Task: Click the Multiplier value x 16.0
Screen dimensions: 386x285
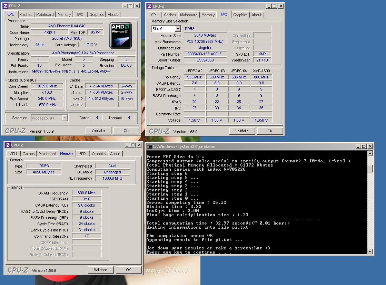Action: click(47, 93)
